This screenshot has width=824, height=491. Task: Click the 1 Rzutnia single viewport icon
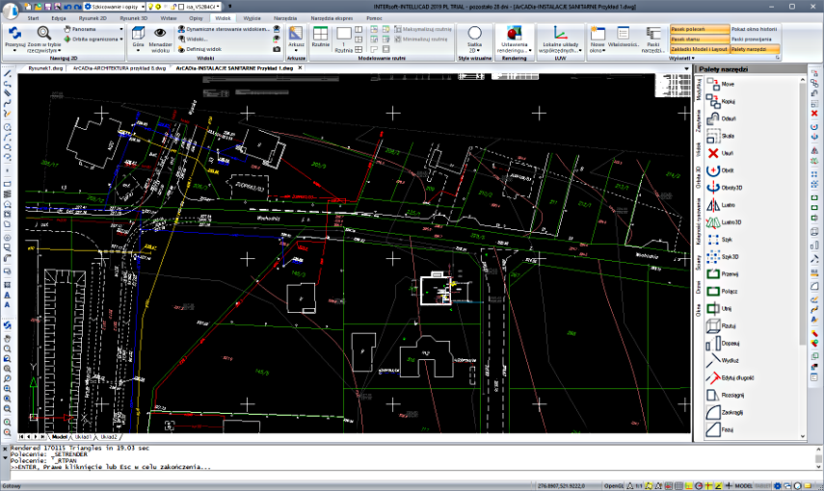[344, 34]
